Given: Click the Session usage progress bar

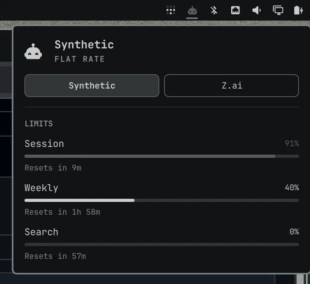Looking at the screenshot, I should click(x=161, y=156).
